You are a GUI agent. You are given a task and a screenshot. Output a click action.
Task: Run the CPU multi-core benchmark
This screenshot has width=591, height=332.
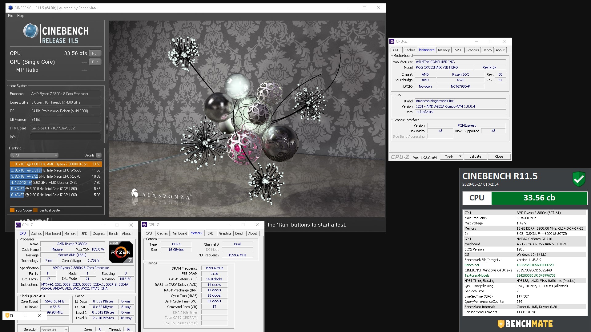point(95,53)
